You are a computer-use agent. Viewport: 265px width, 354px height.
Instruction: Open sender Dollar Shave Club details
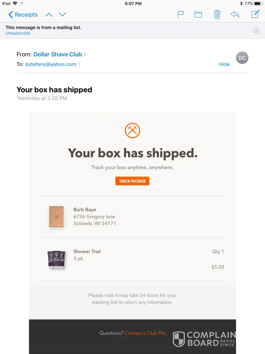click(58, 54)
